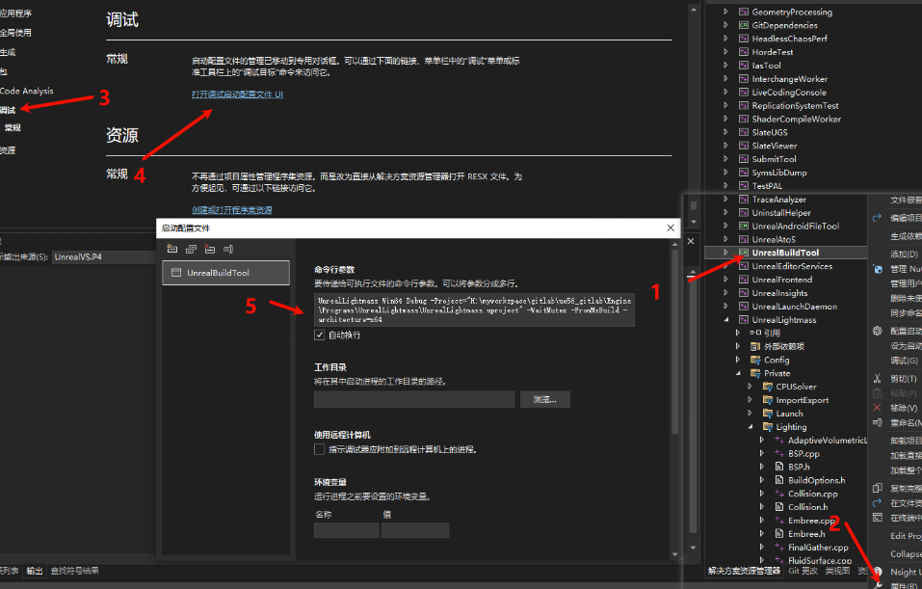
Task: Switch to the Git 更改 tab
Action: point(803,571)
